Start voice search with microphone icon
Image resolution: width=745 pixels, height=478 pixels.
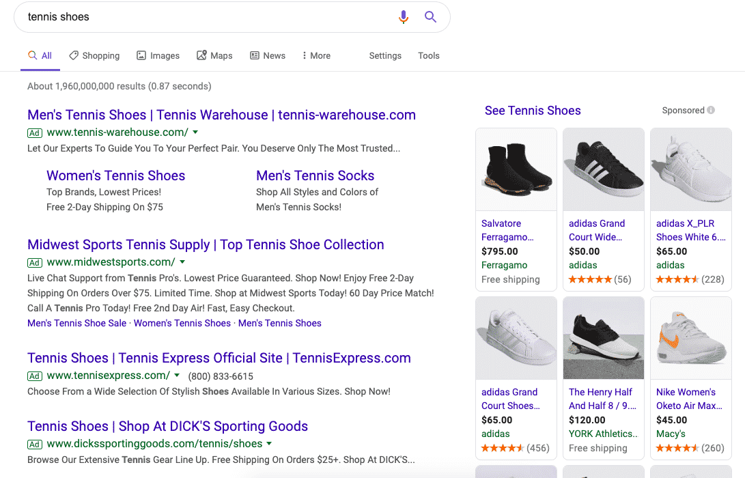[x=404, y=17]
